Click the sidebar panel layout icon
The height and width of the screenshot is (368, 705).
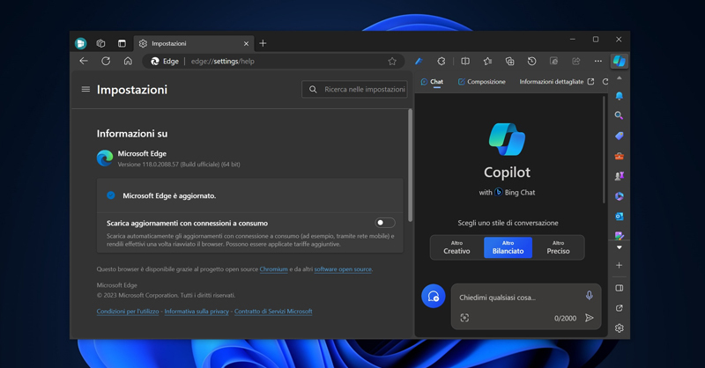(x=620, y=288)
